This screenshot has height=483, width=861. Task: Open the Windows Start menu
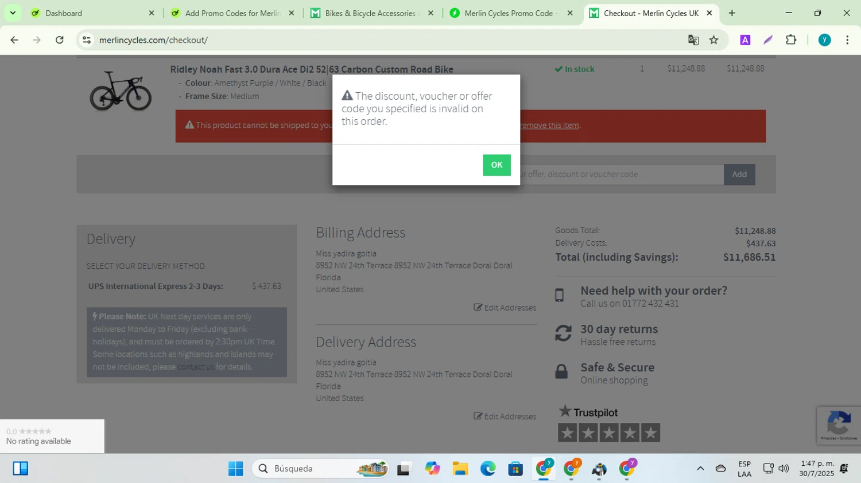coord(235,469)
